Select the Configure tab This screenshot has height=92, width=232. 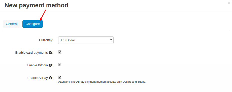pos(32,24)
